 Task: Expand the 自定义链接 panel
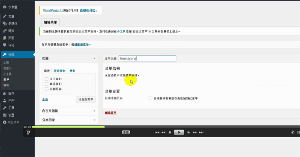coord(69,111)
